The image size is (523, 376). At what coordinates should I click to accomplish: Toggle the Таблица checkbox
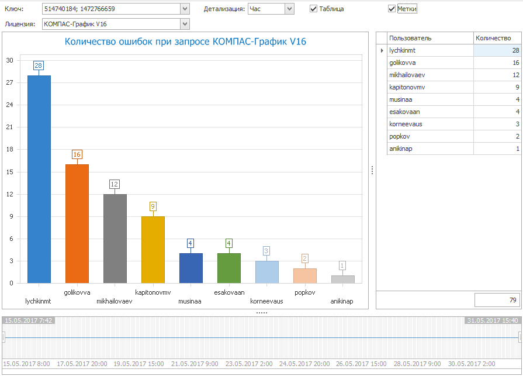[314, 9]
